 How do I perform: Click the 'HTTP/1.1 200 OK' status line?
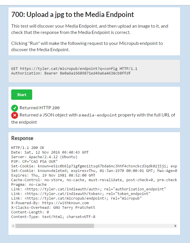tap(28, 148)
